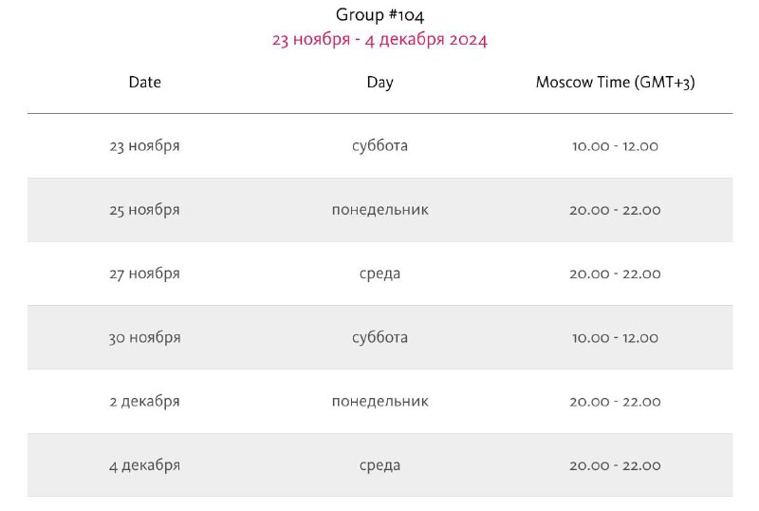Image resolution: width=759 pixels, height=511 pixels.
Task: Select the 30 ноября date cell
Action: (x=145, y=337)
